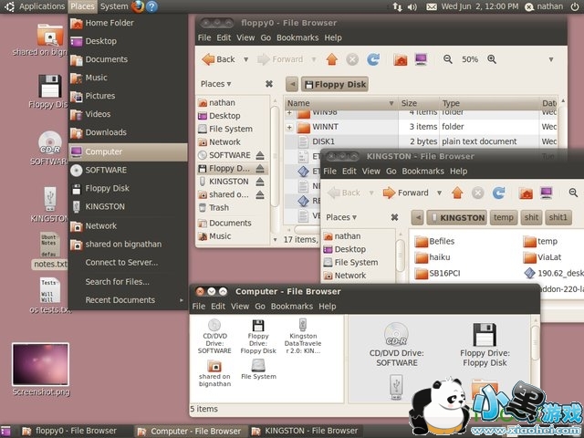Click the Home icon in floppy0 toolbar
The height and width of the screenshot is (438, 584).
(400, 59)
